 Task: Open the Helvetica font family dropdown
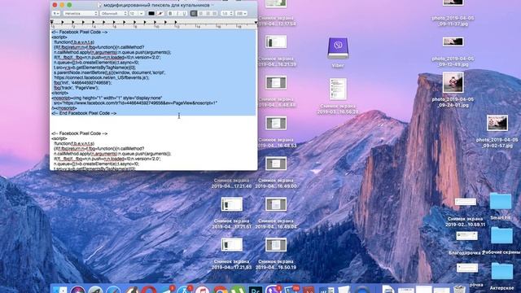coord(81,13)
